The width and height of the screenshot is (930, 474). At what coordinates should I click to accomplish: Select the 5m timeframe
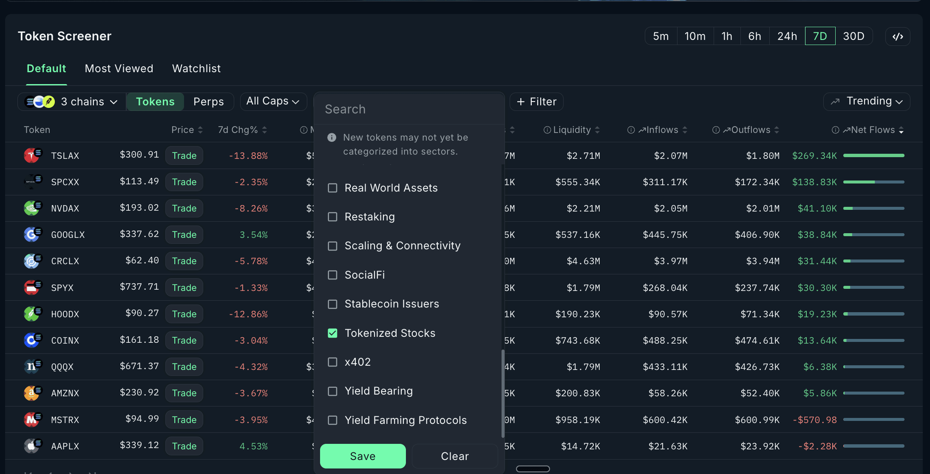click(x=661, y=37)
